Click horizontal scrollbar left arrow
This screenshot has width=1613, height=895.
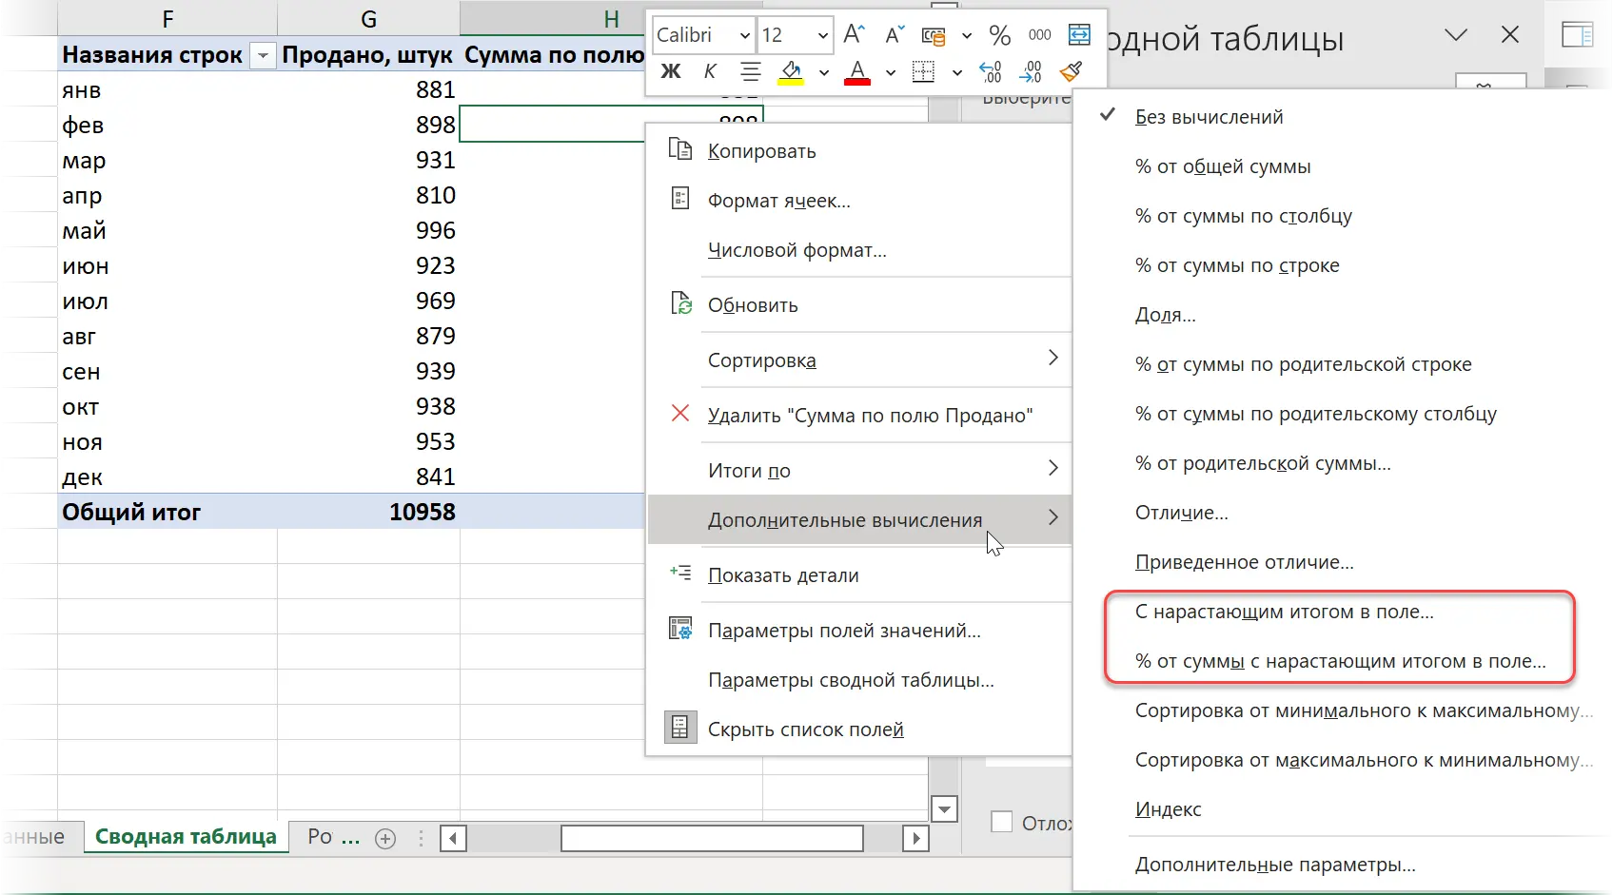[453, 838]
